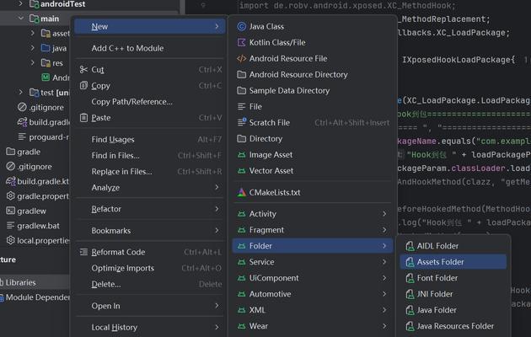
Task: Click the proguard-rules file icon
Action: [x=22, y=136]
